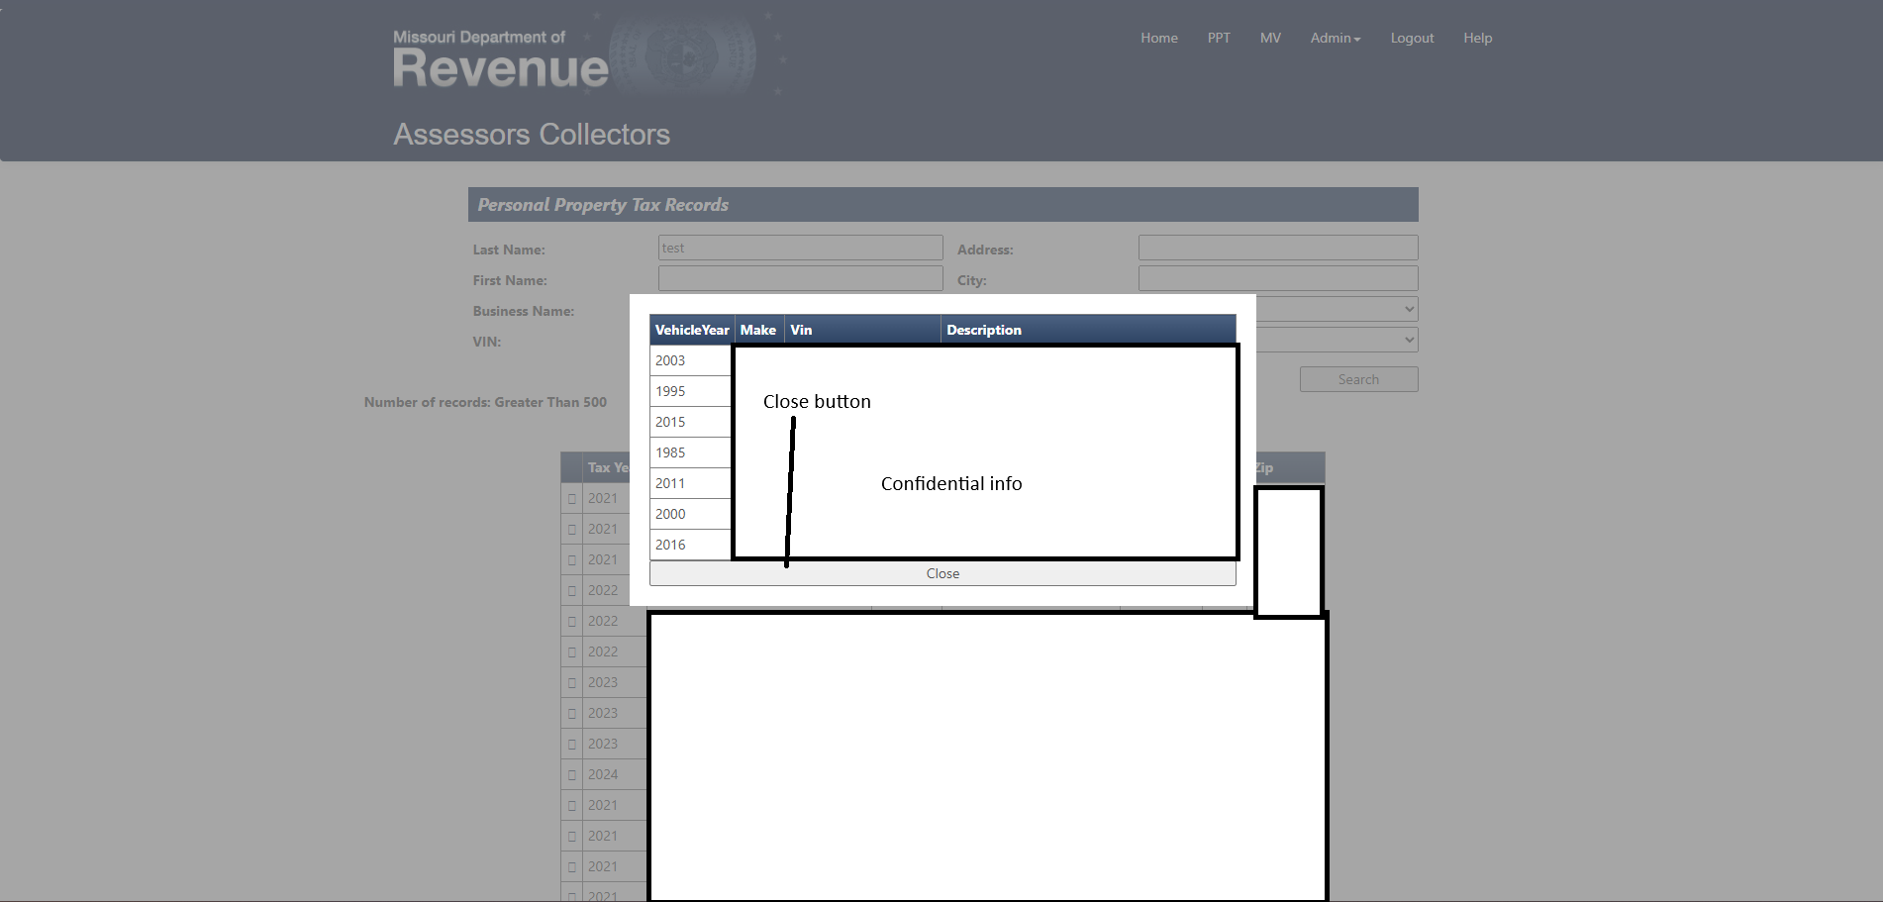
Task: Navigate to the MV section
Action: (x=1270, y=38)
